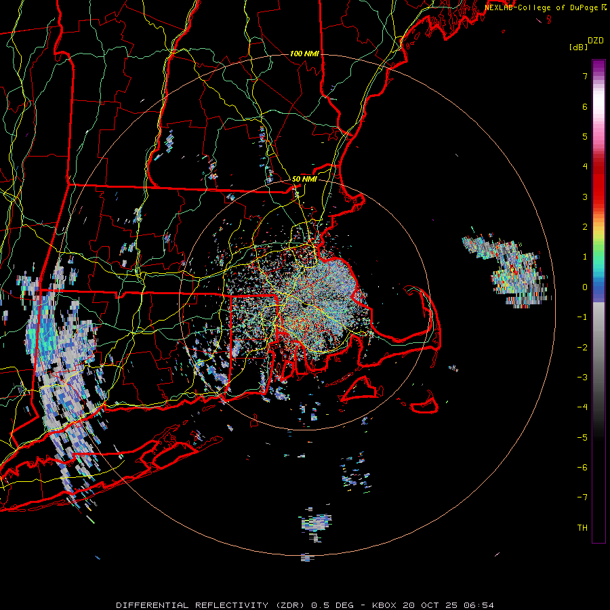610x610 pixels.
Task: Click the "50 NMI" range ring label
Action: [x=304, y=179]
